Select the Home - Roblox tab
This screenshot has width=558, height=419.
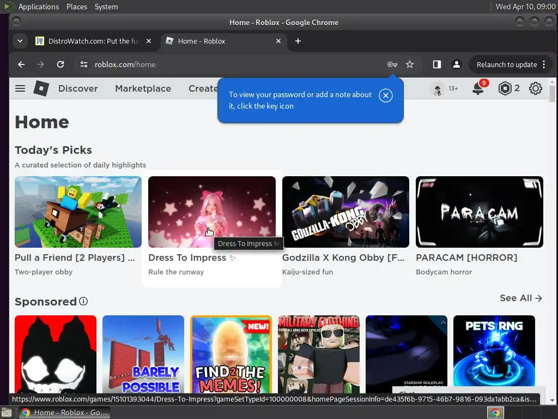pyautogui.click(x=223, y=41)
